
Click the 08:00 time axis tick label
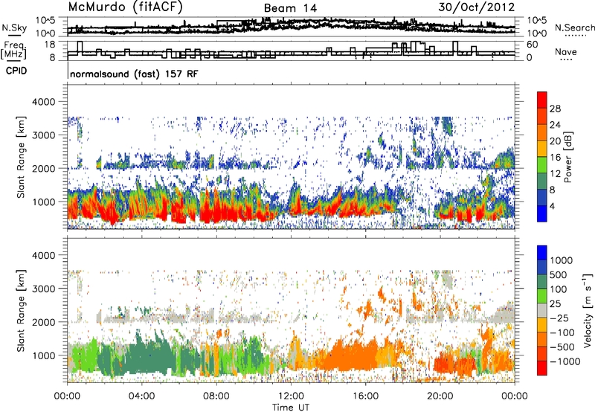[216, 396]
